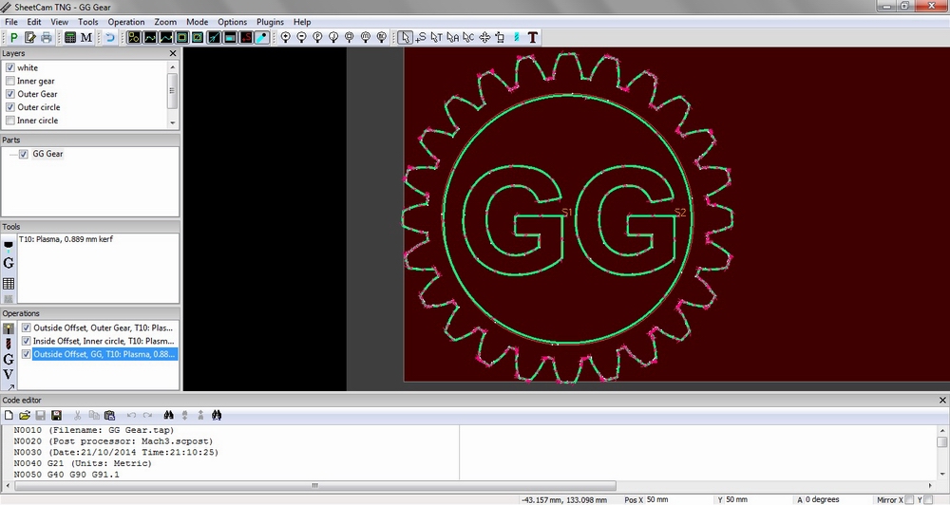The height and width of the screenshot is (505, 950).
Task: Select the arrow-C edit tool
Action: (468, 38)
